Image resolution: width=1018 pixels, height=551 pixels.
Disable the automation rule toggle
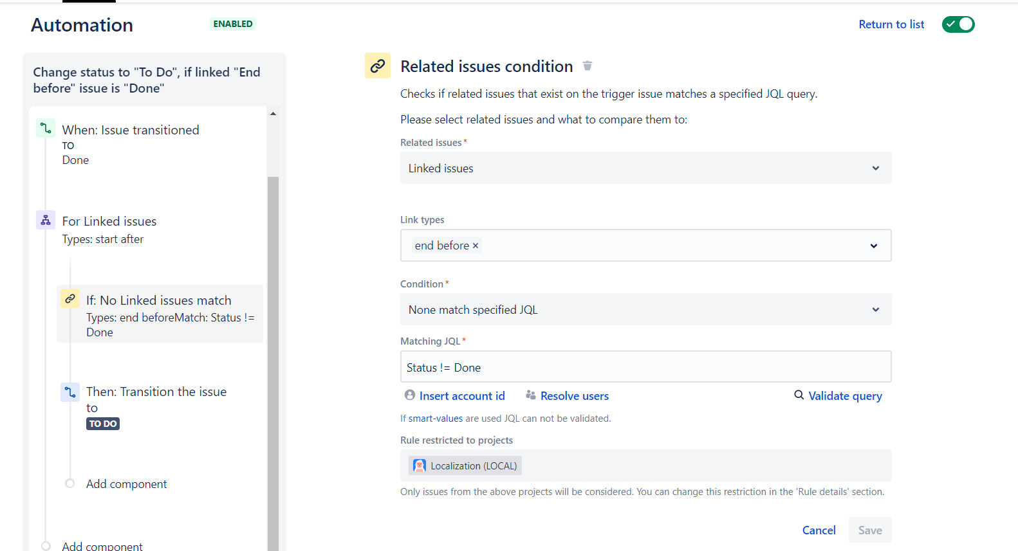pyautogui.click(x=958, y=24)
